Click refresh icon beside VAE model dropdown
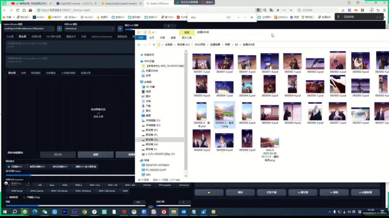Image resolution: width=389 pixels, height=218 pixels. click(120, 29)
